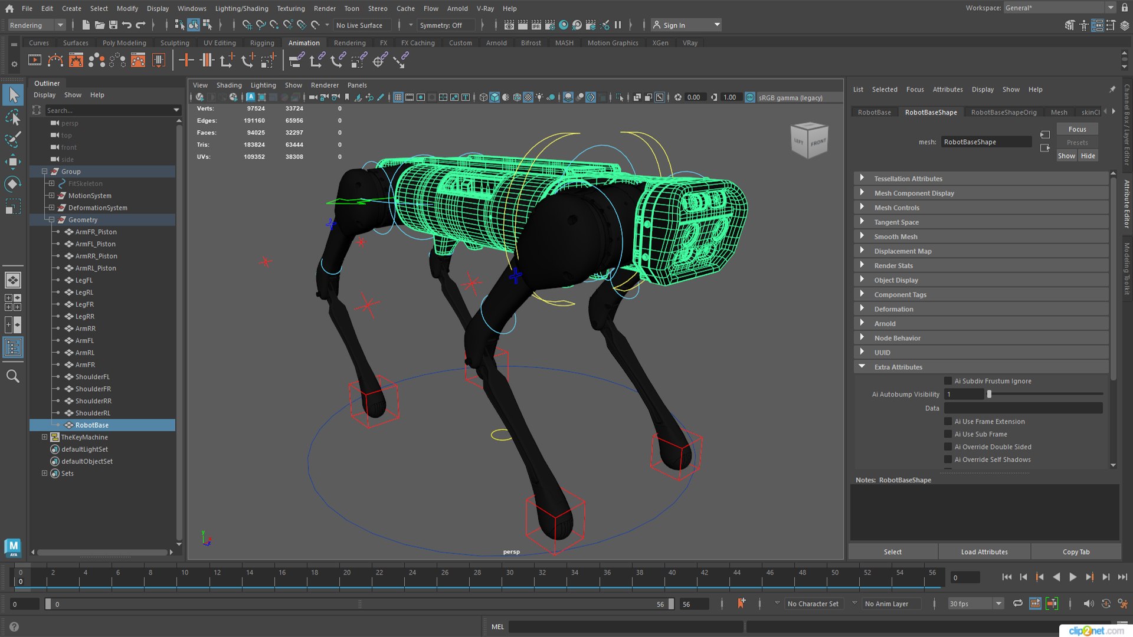Enable Ai Override Double Sided checkbox
1133x637 pixels.
click(948, 446)
